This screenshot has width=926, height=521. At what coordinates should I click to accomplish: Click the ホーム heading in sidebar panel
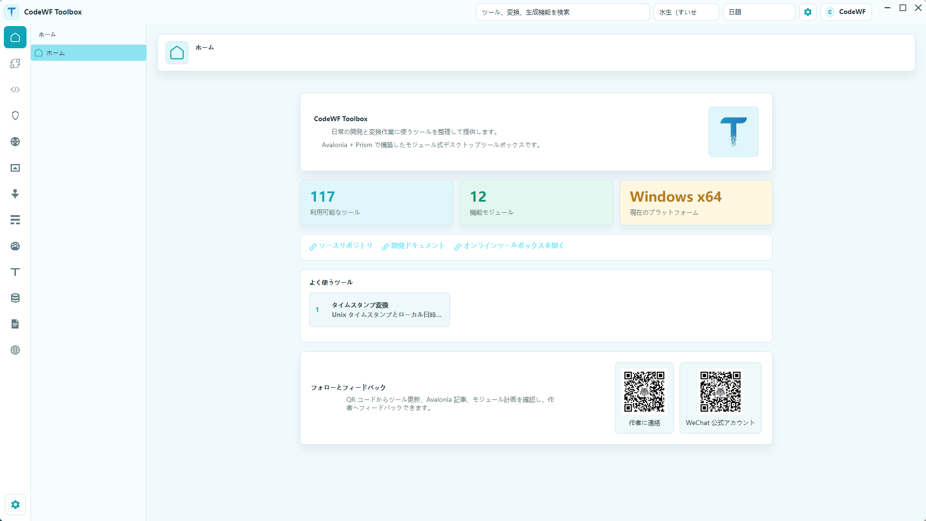(47, 35)
